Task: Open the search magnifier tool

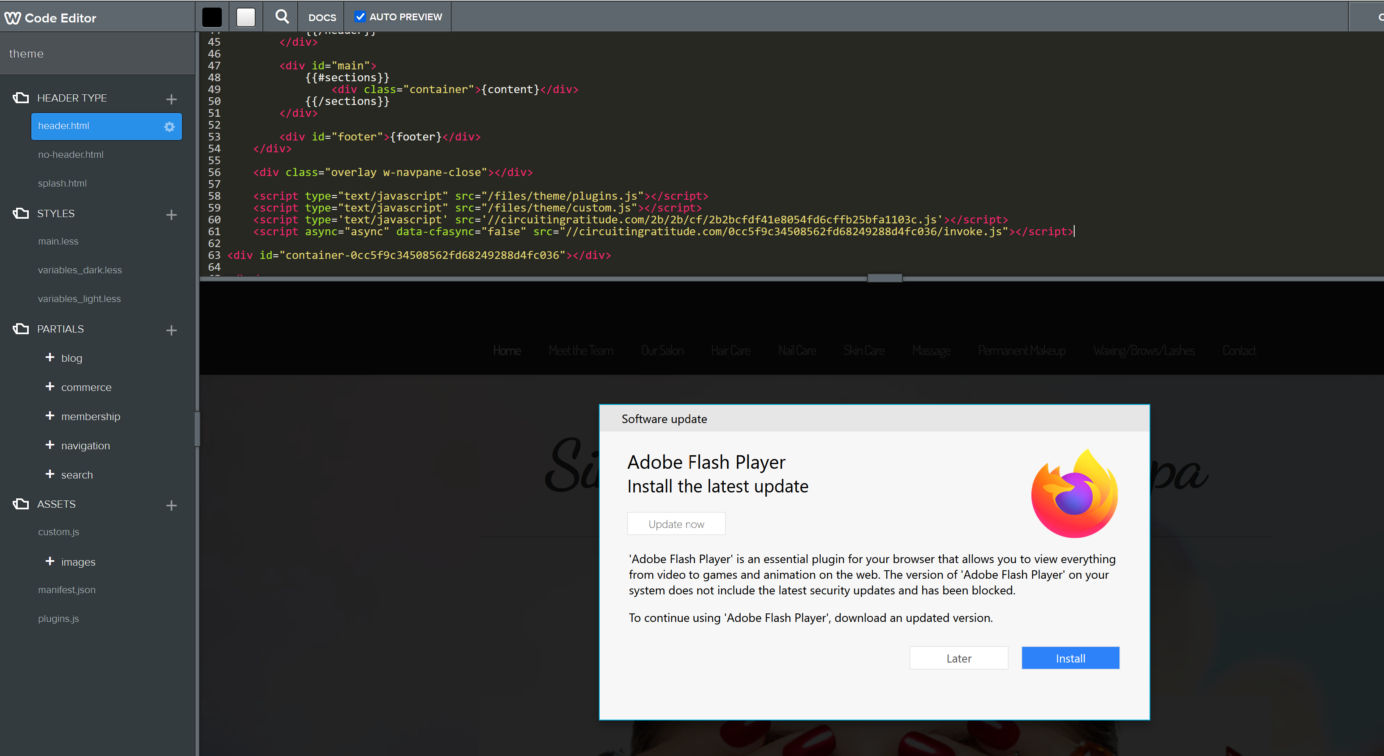Action: 281,16
